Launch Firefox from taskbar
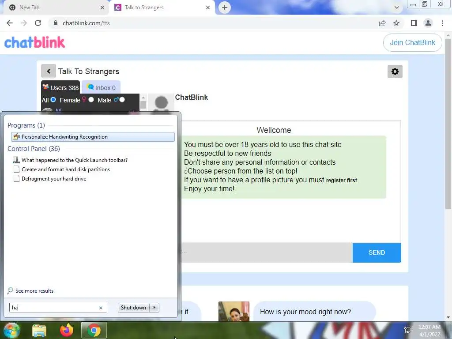Image resolution: width=452 pixels, height=339 pixels. (67, 330)
